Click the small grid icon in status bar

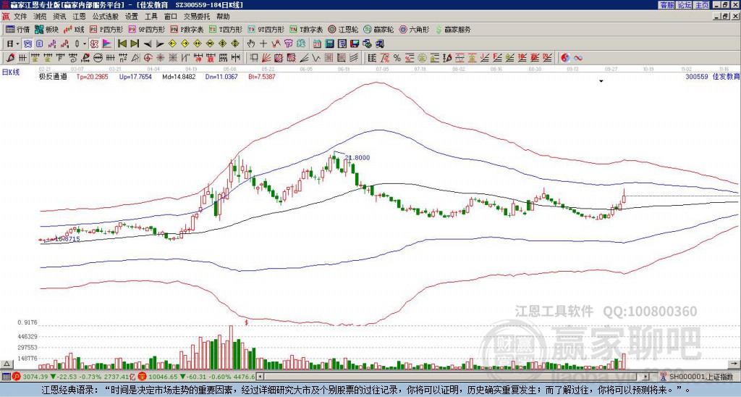click(x=6, y=377)
